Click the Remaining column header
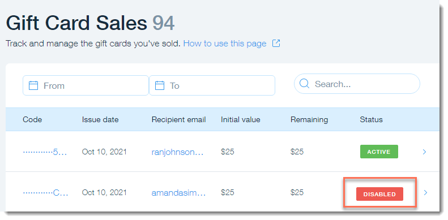 309,119
